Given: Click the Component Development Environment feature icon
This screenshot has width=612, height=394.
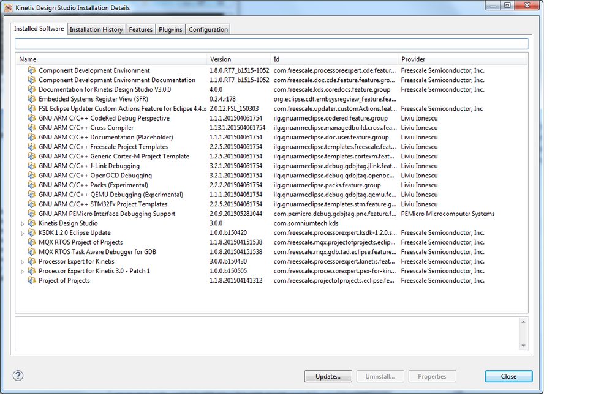Looking at the screenshot, I should click(x=32, y=70).
